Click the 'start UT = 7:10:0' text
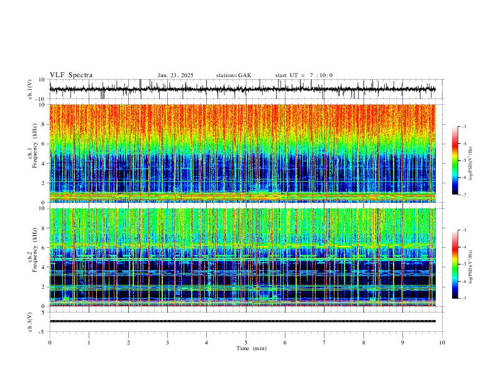The width and height of the screenshot is (498, 384). point(304,75)
